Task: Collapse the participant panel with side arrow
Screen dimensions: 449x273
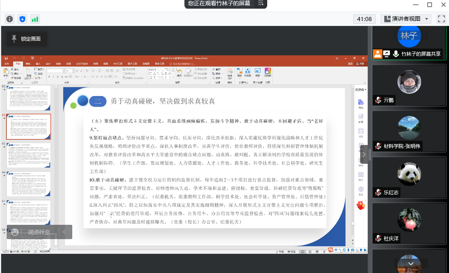Action: [x=364, y=155]
